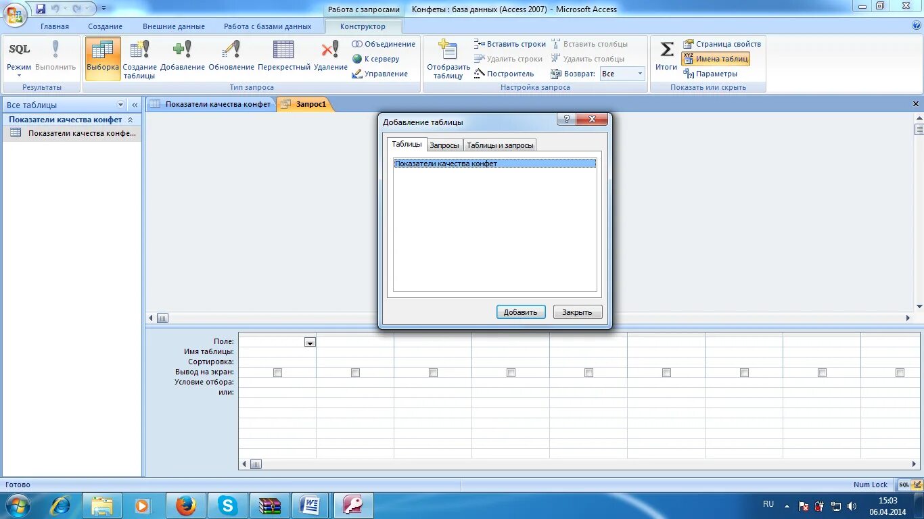Click Вставить столбцы in ribbon
Viewport: 924px width, 519px height.
tap(589, 44)
